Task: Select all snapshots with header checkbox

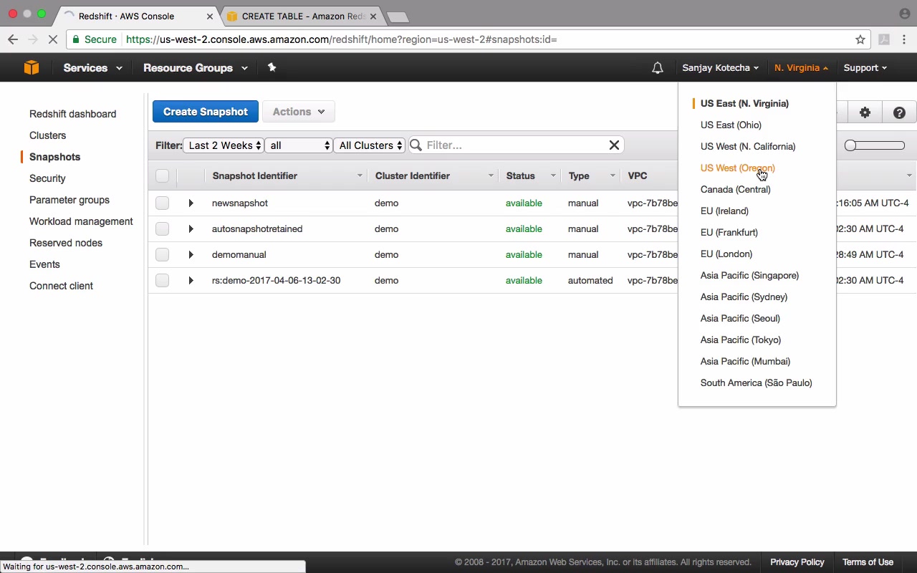Action: 162,175
